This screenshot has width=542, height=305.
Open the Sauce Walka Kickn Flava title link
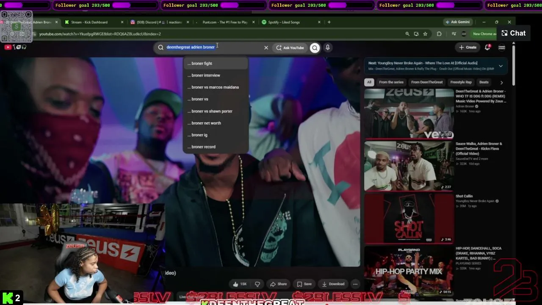pos(479,149)
